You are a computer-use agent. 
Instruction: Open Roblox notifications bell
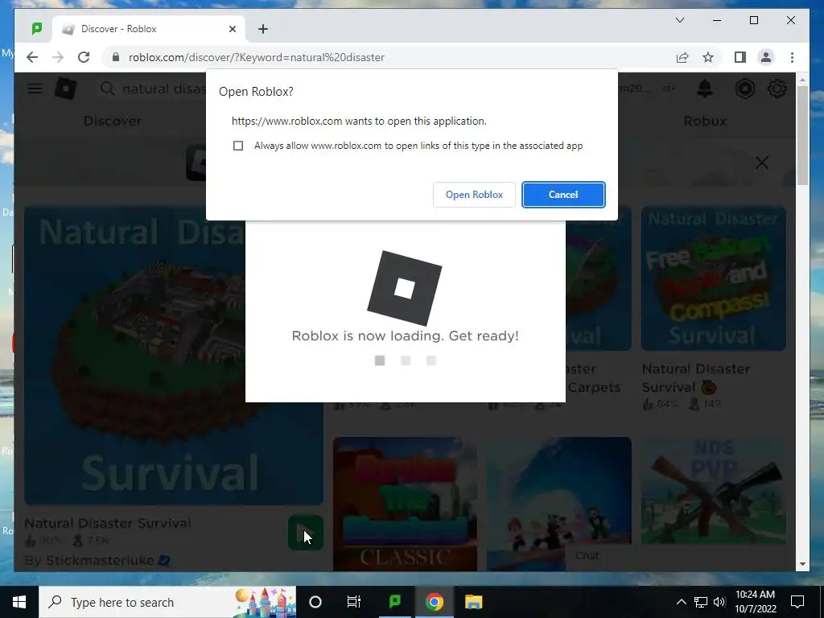[704, 89]
